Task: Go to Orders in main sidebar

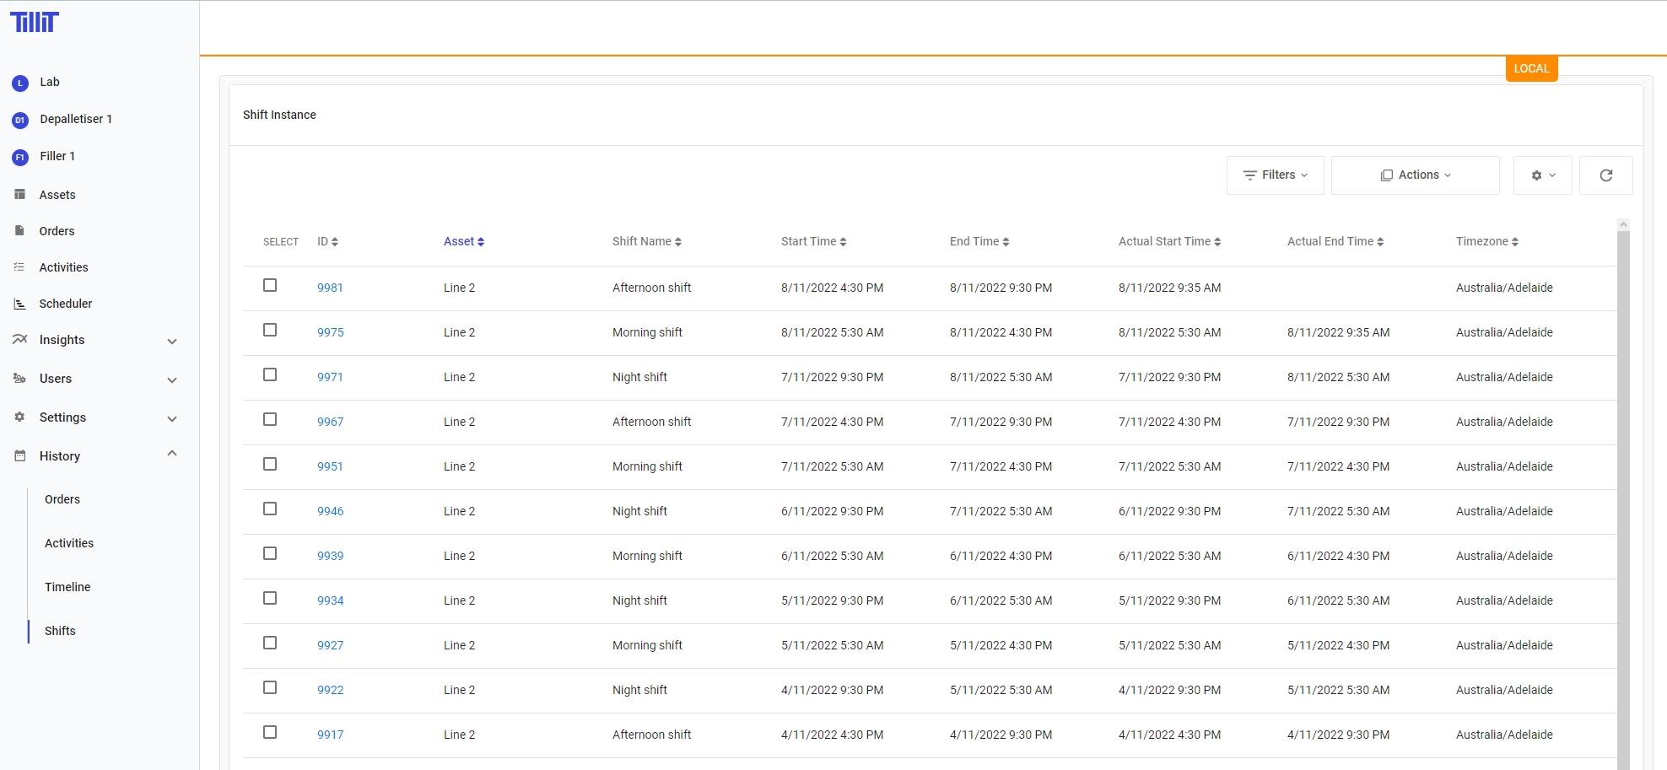Action: pyautogui.click(x=57, y=231)
